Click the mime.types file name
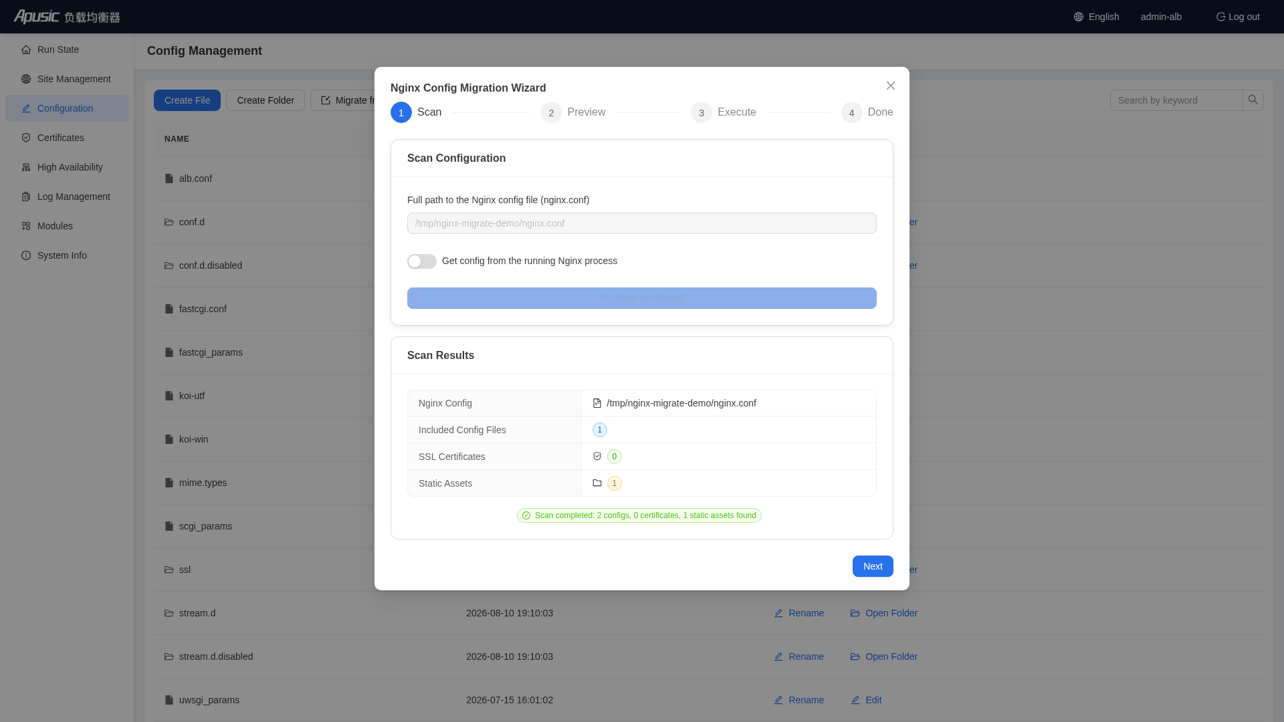1284x722 pixels. (x=203, y=483)
